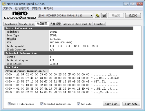Viewport: 145px width, 111px height.
Task: Click the Blank Capacity n/a value
Action: 52,50
